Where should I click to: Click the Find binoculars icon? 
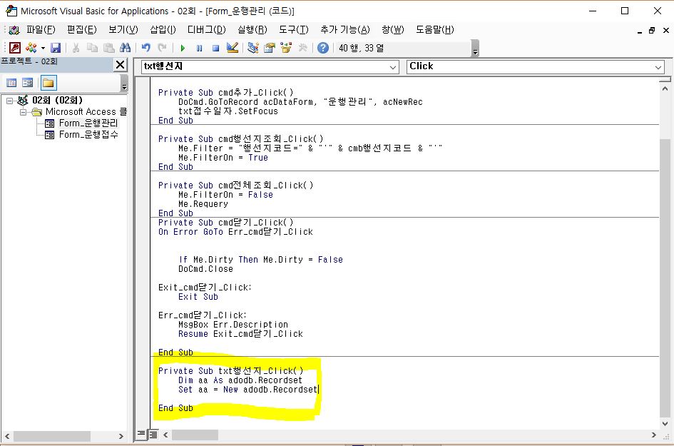pyautogui.click(x=126, y=48)
